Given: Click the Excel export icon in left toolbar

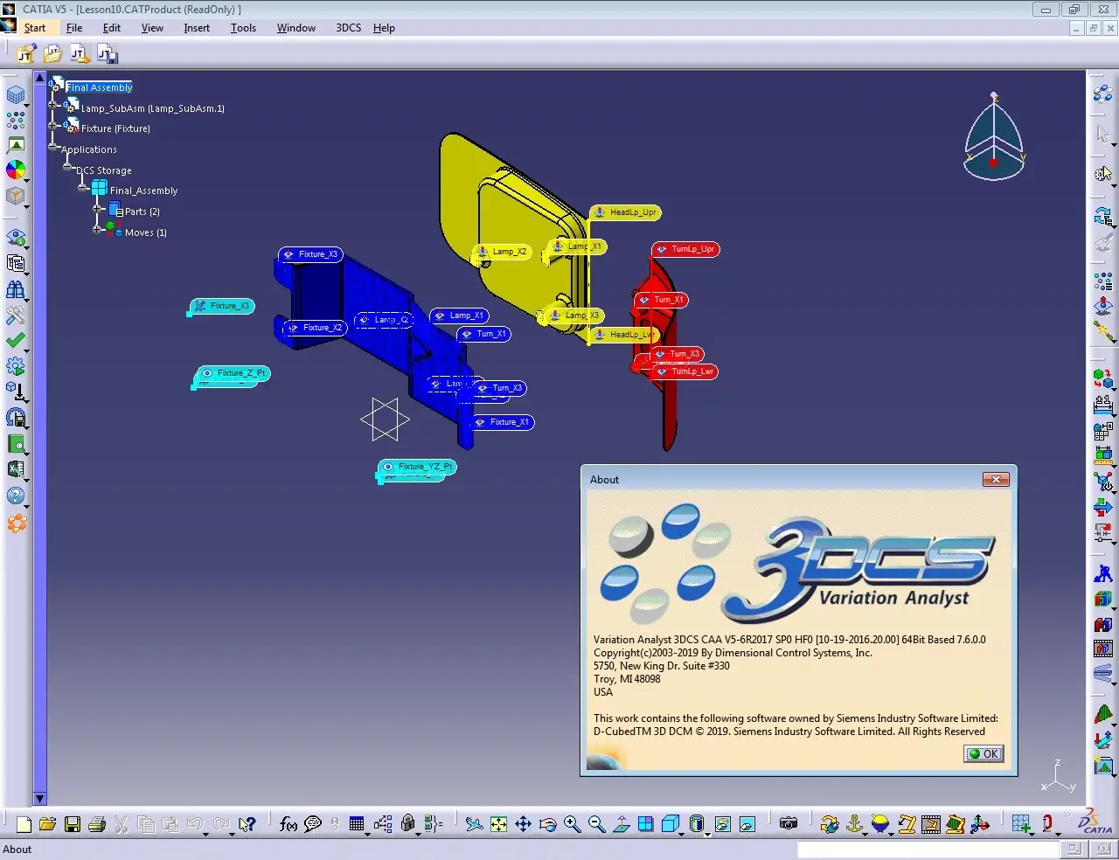Looking at the screenshot, I should tap(16, 469).
